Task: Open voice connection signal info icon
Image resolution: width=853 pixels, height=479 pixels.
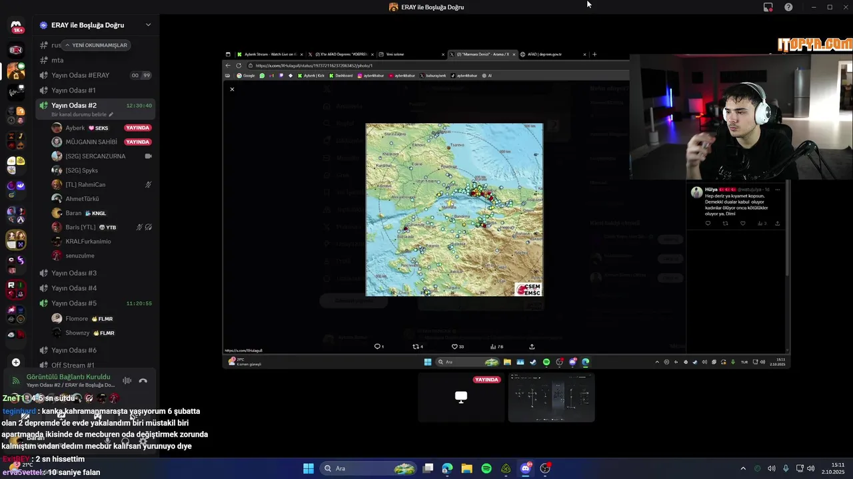Action: [16, 381]
